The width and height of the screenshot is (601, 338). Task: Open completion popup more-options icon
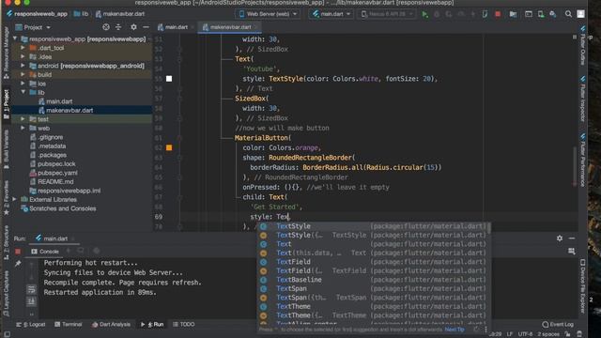[x=485, y=330]
